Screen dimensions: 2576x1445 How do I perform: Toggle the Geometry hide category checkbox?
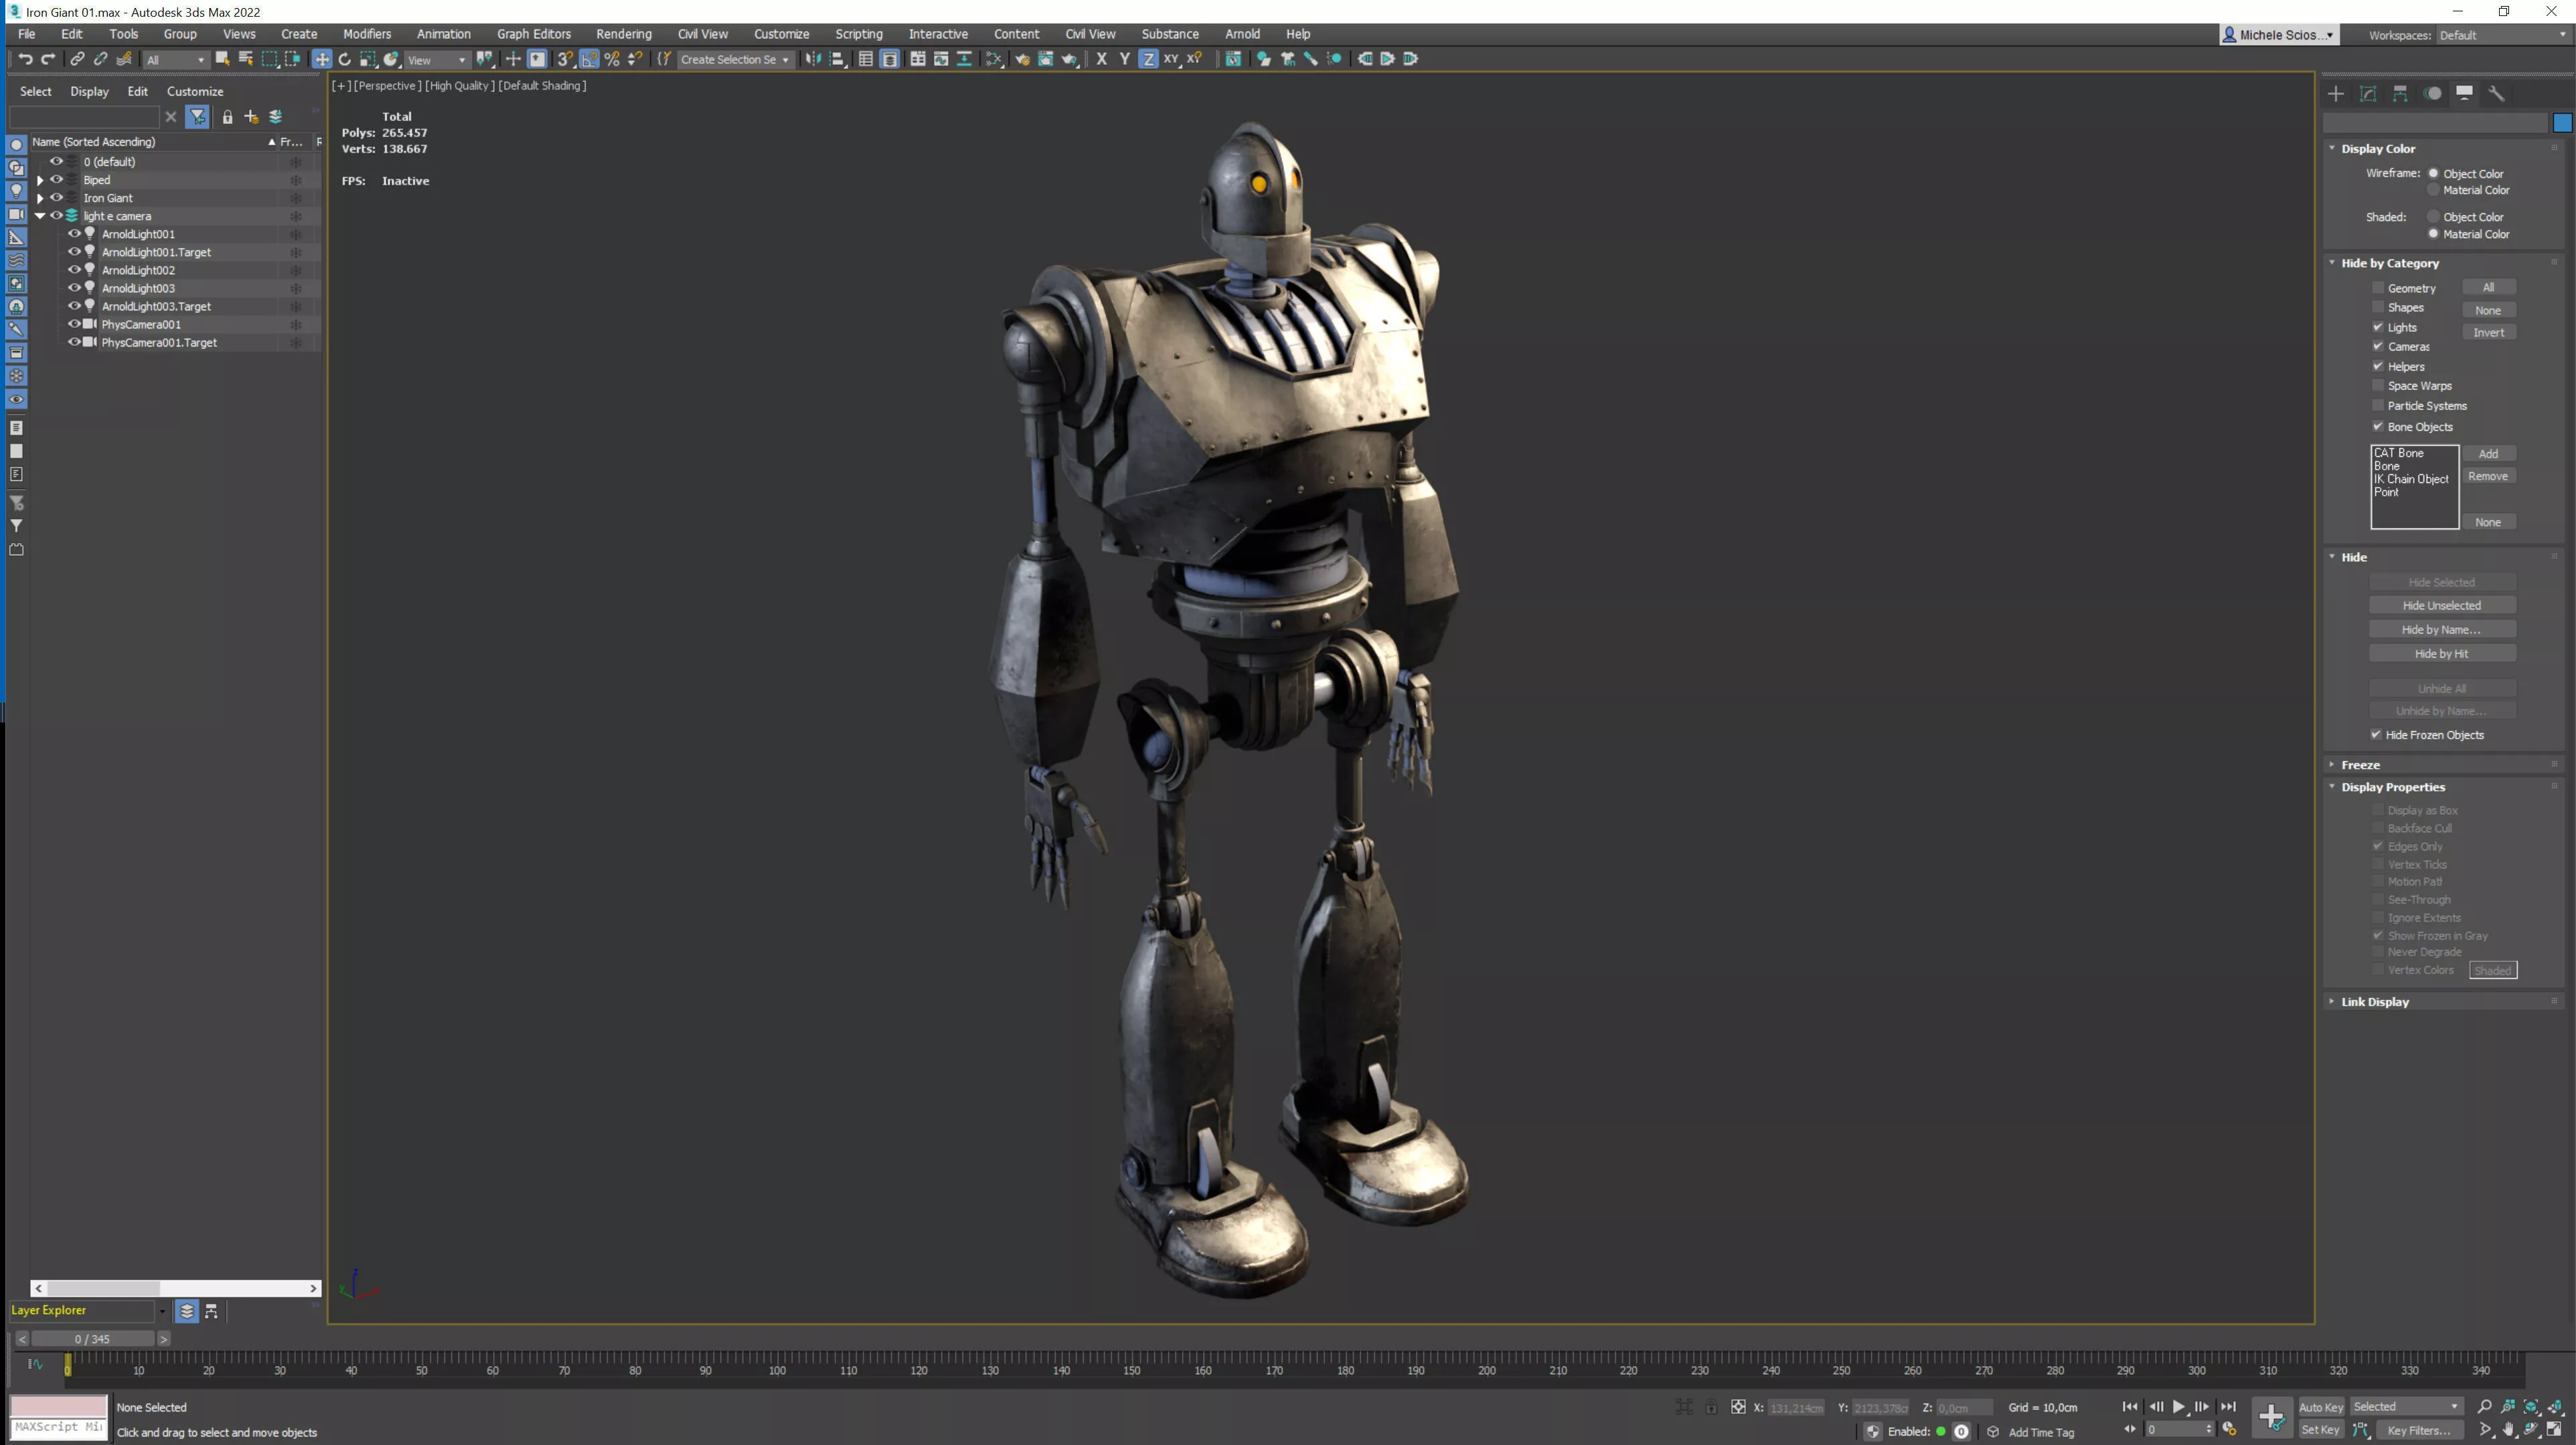coord(2378,288)
